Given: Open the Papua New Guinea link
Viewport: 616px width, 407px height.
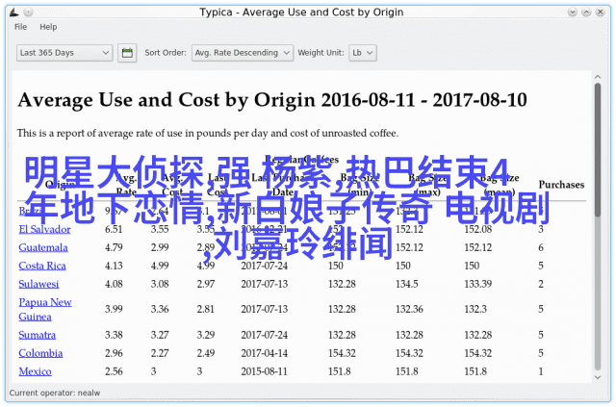Looking at the screenshot, I should (44, 309).
